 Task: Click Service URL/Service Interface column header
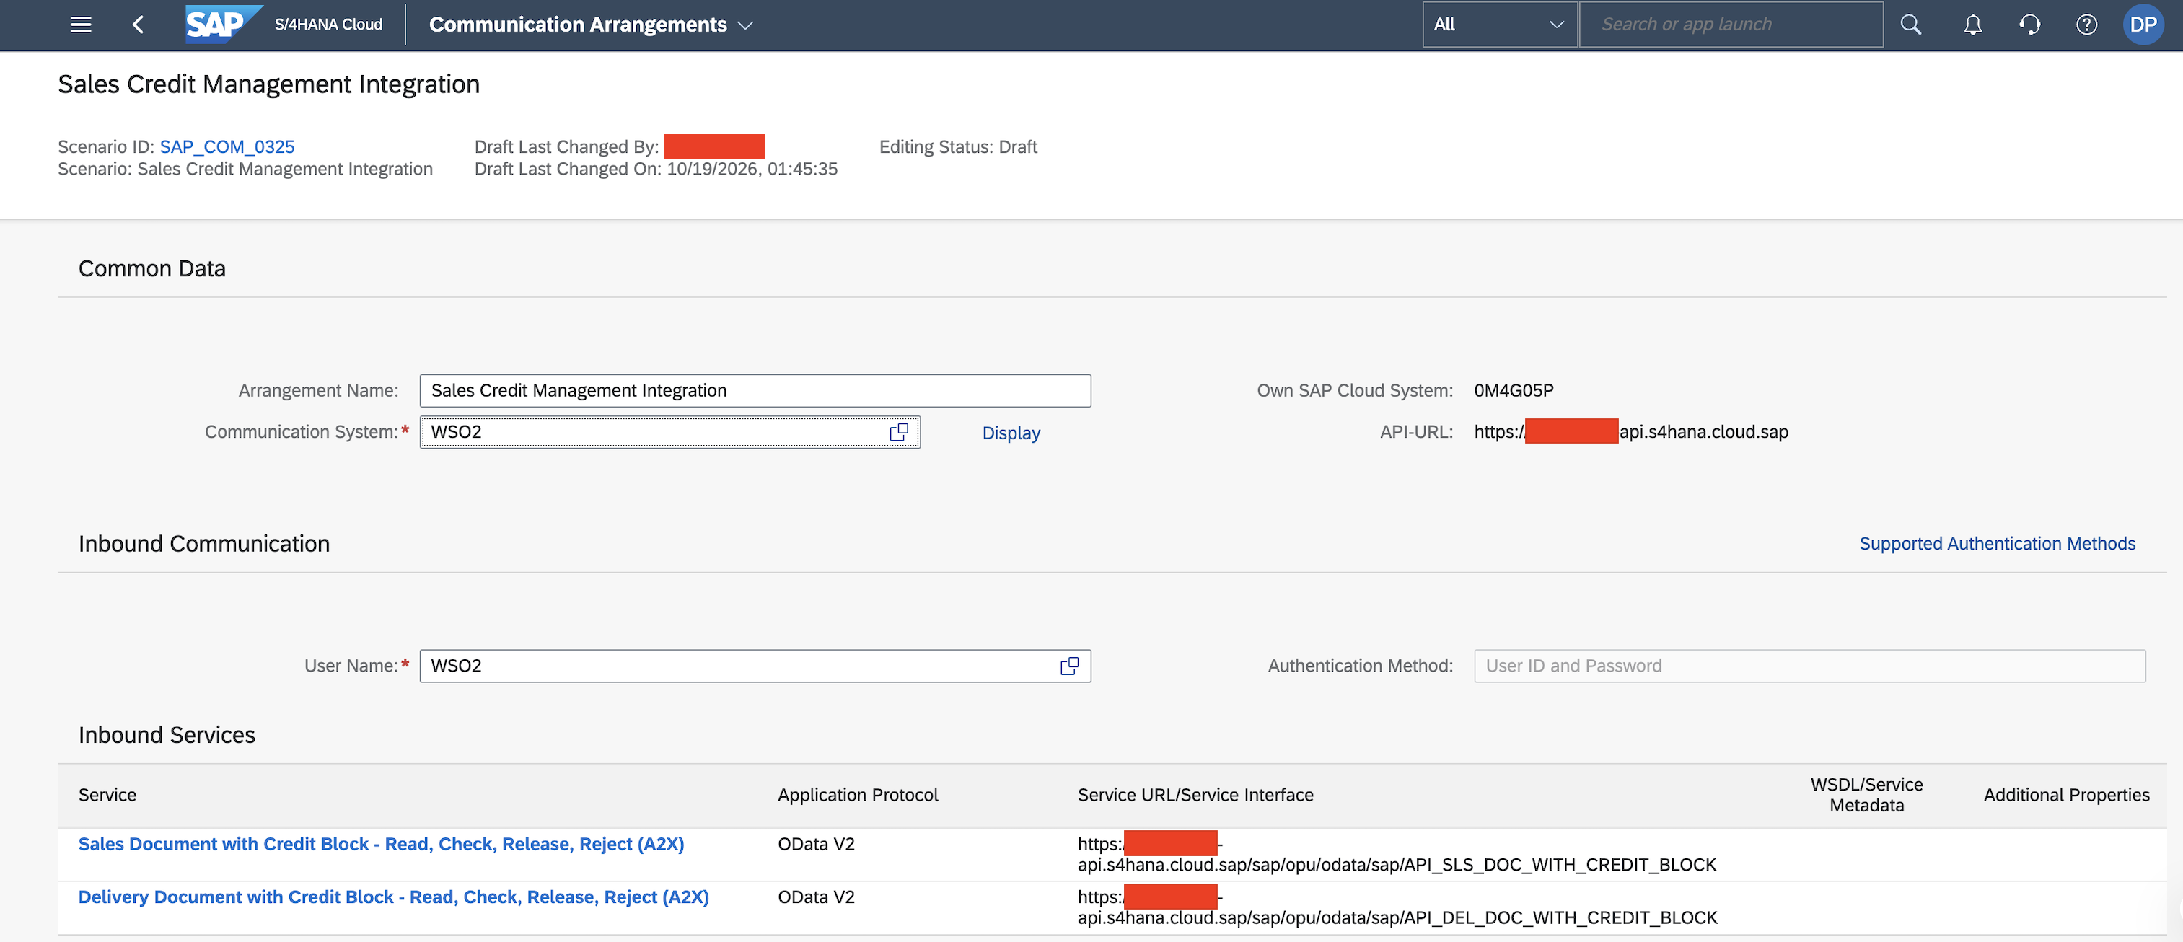1195,795
